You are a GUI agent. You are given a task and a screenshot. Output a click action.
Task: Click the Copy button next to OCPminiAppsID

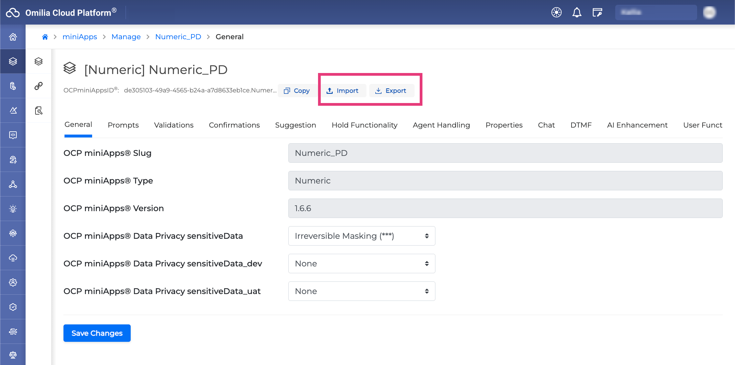(x=297, y=91)
